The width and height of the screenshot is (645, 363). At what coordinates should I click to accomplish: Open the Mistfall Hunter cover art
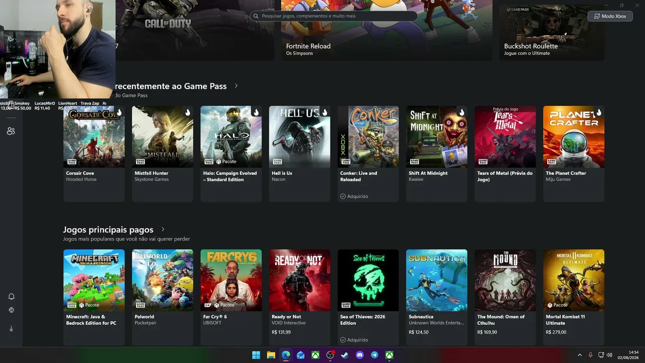(162, 137)
